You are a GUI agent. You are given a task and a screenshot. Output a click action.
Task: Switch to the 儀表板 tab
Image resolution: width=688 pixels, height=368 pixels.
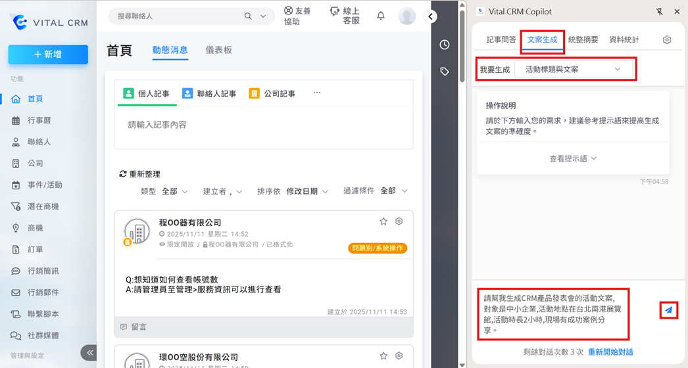click(x=218, y=50)
